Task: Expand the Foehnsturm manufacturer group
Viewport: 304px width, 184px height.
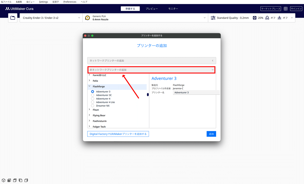Action: click(89, 121)
